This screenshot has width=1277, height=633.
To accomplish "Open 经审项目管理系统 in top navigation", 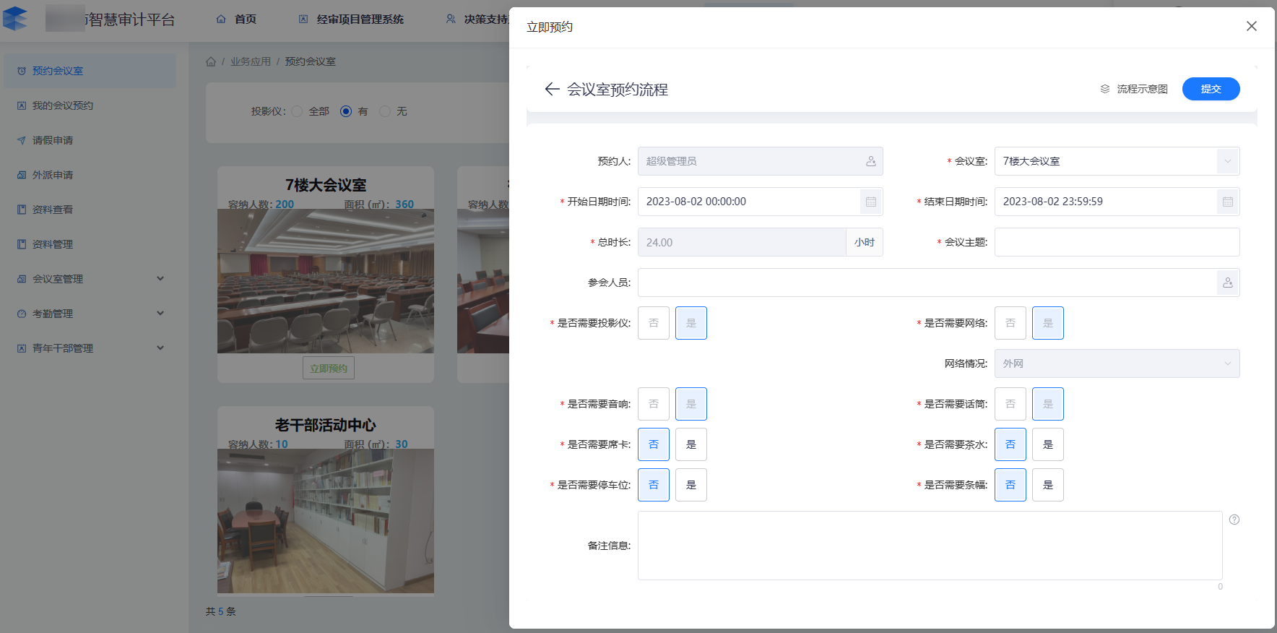I will [x=360, y=19].
